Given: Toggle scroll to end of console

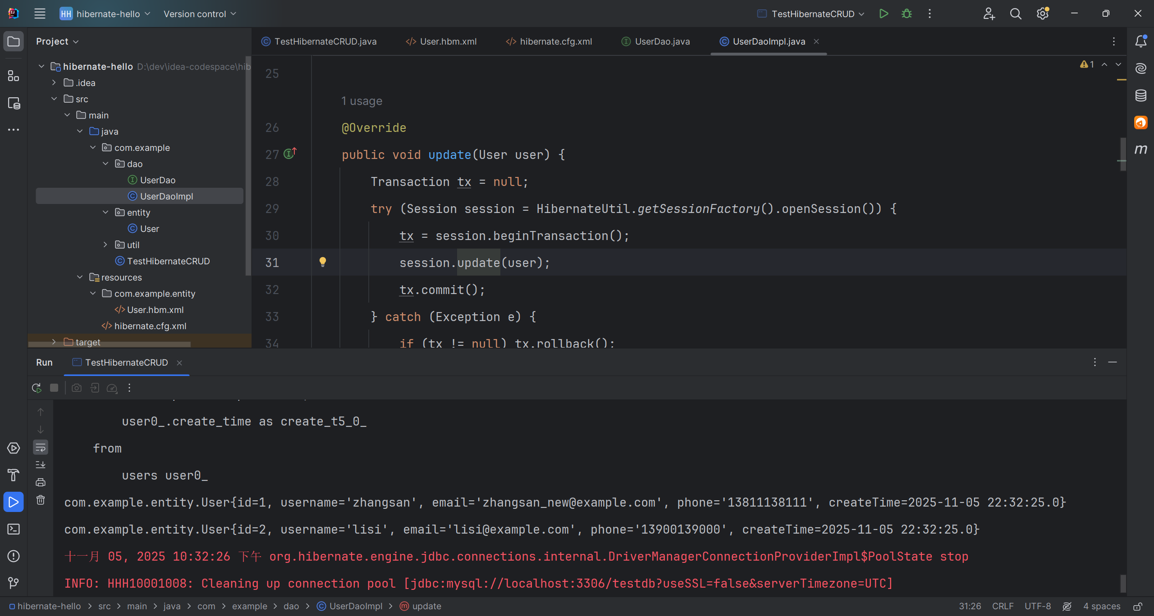Looking at the screenshot, I should pos(41,465).
